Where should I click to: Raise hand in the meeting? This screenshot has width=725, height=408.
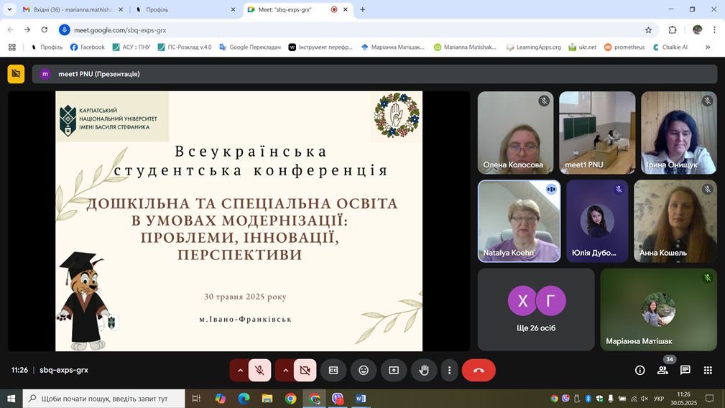[x=424, y=370]
